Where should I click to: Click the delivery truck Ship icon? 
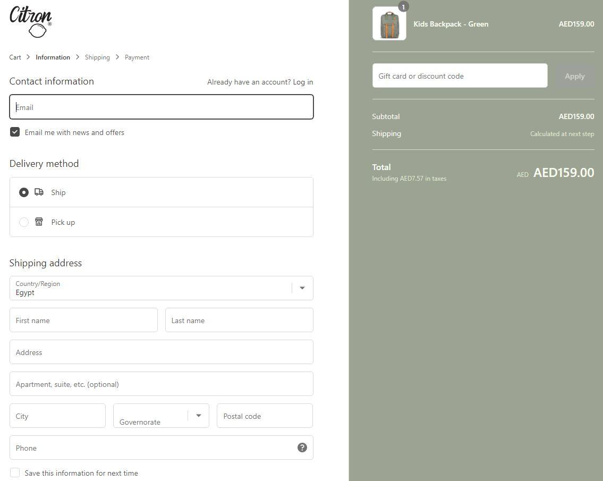(x=39, y=192)
